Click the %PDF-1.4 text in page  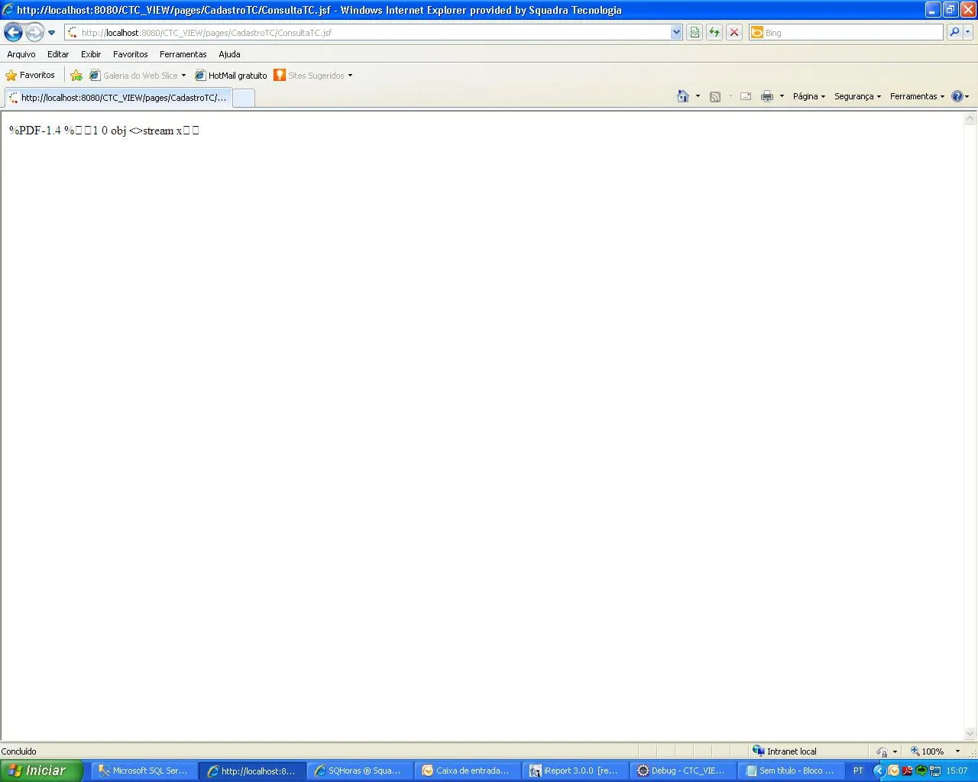click(35, 131)
